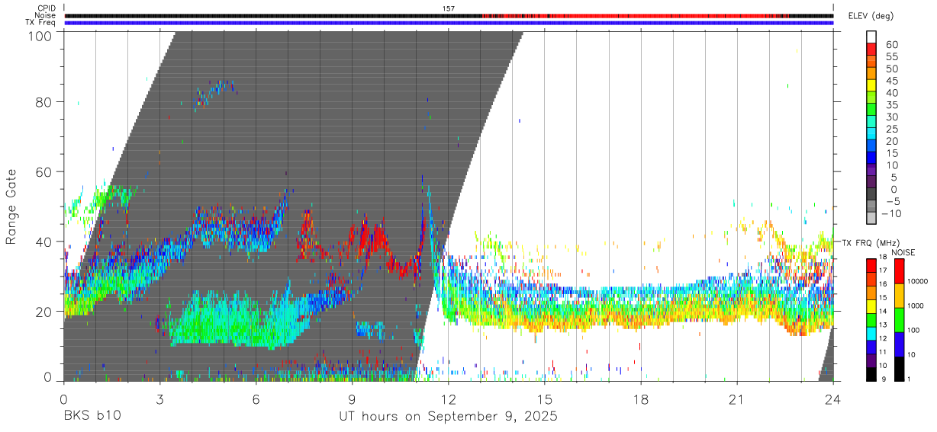Click the 60 label on ELEV colorbar
Viewport: 937px width, 432px height.
[x=890, y=44]
